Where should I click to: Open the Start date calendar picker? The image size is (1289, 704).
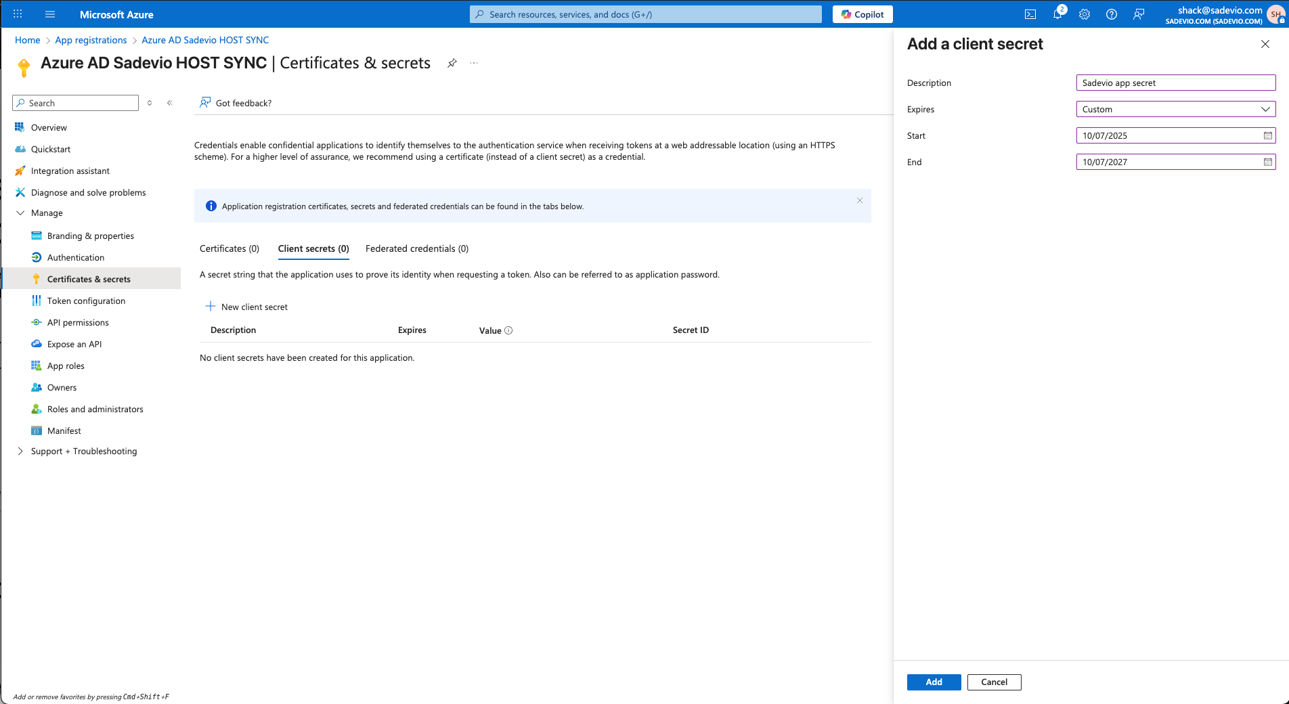tap(1267, 135)
